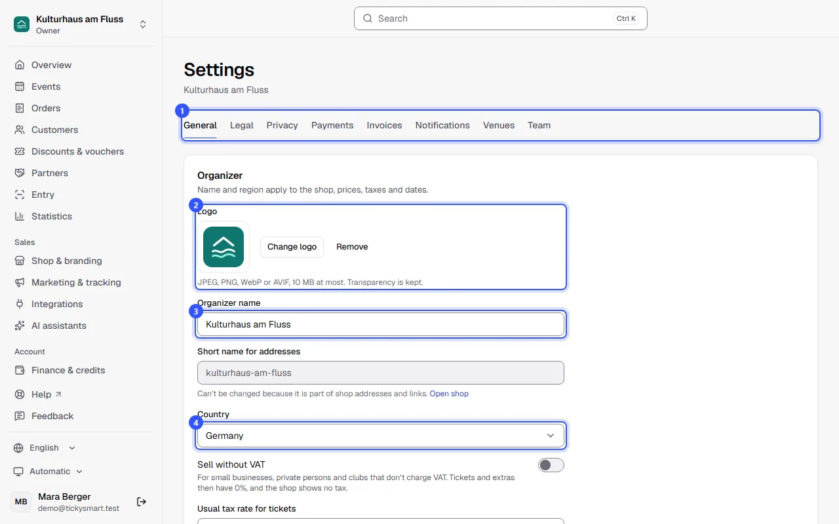839x524 pixels.
Task: Switch to the Notifications tab
Action: point(442,125)
